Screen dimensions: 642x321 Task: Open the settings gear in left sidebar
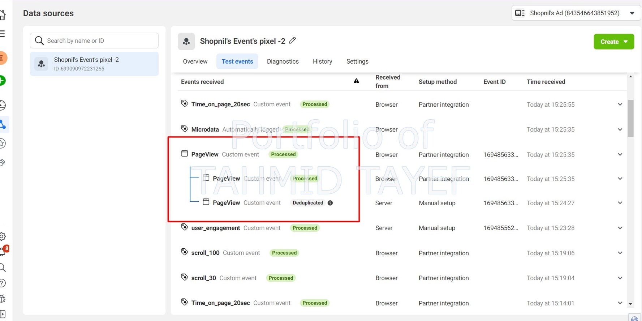pyautogui.click(x=2, y=236)
